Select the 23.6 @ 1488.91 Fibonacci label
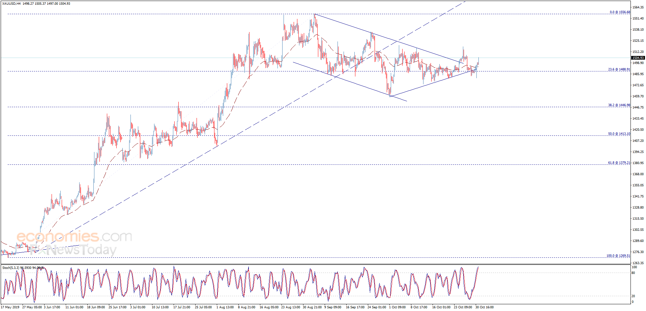Screen dimensions: 646x311 click(x=619, y=69)
